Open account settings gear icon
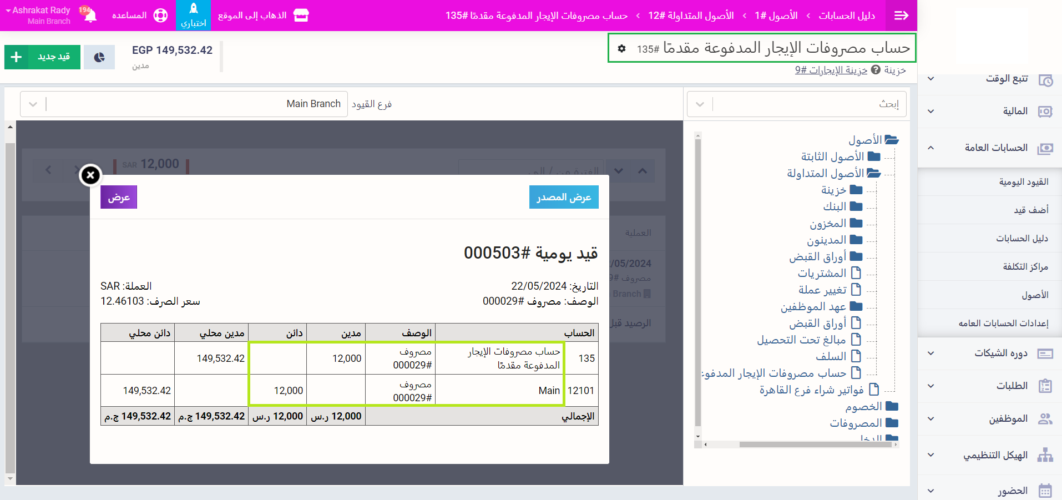This screenshot has width=1062, height=500. [x=622, y=49]
